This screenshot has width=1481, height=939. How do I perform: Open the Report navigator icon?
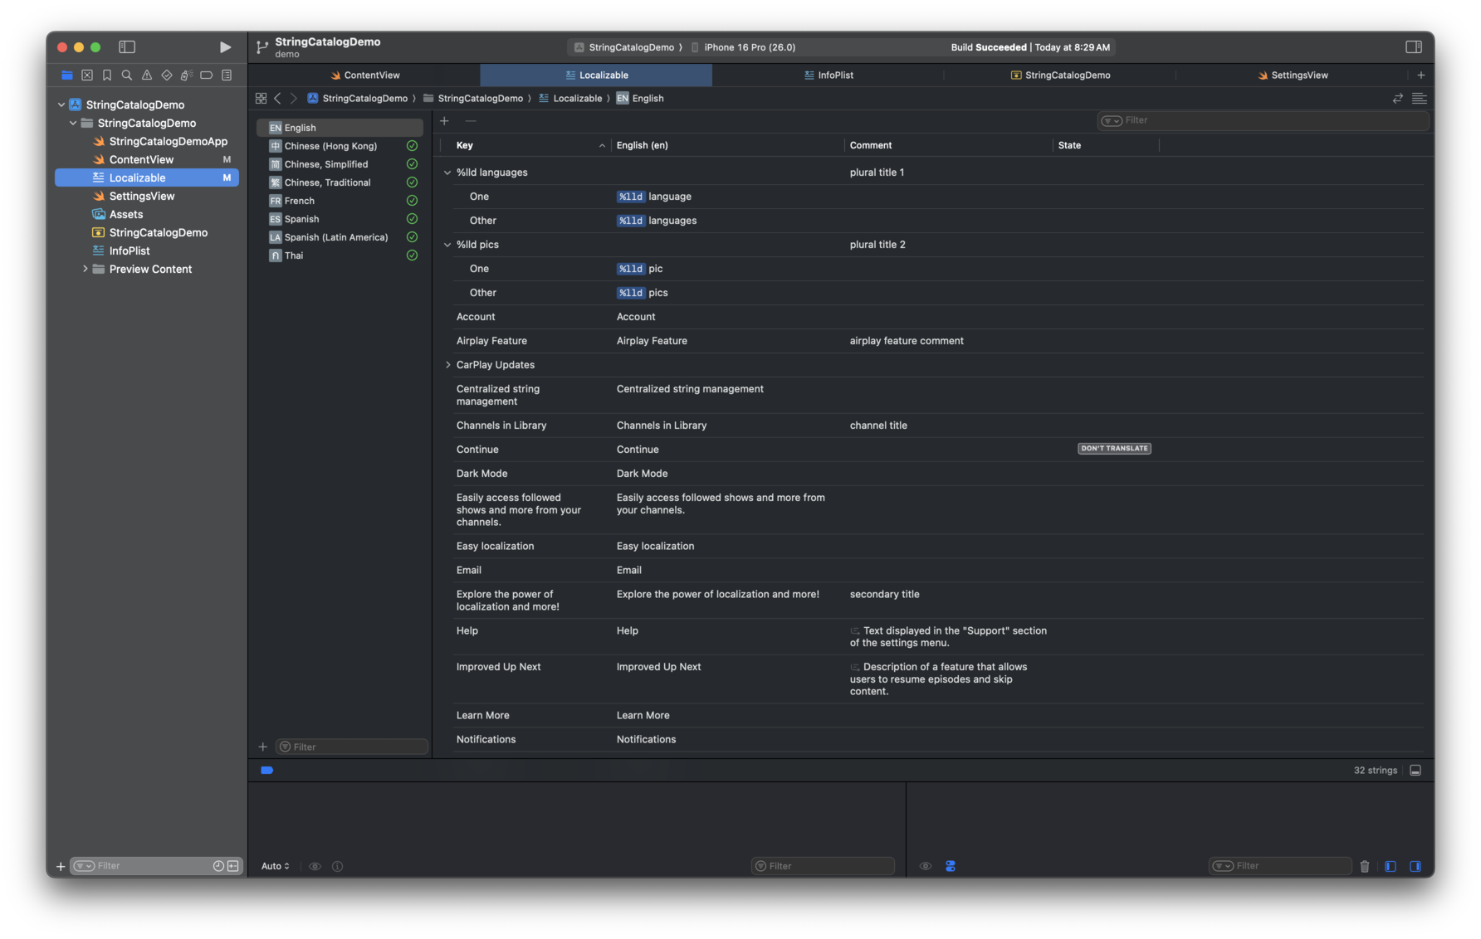pyautogui.click(x=227, y=75)
